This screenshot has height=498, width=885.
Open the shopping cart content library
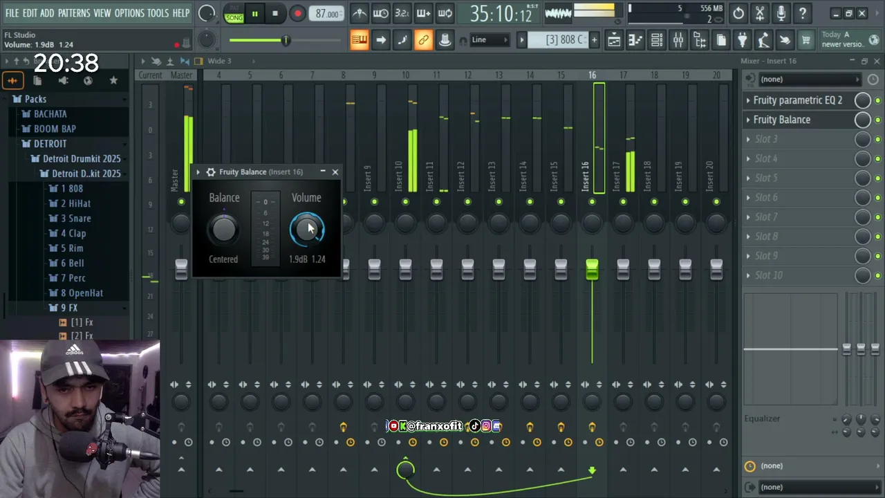pos(806,40)
